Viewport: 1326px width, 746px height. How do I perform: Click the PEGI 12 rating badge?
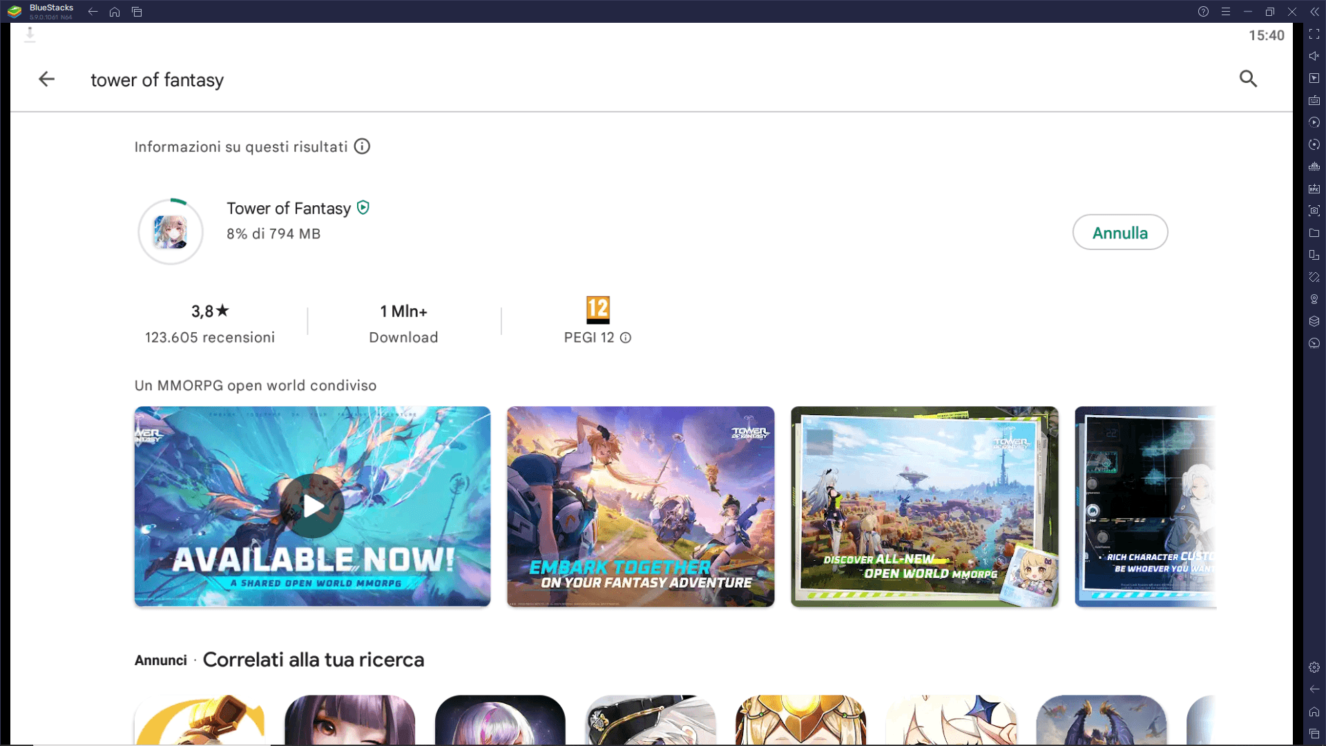point(598,310)
